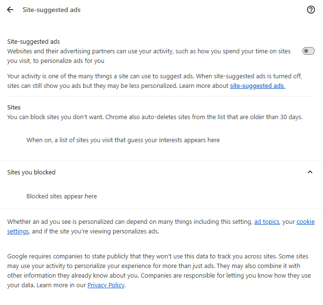Click the bold Site-suggested ads setting label
The image size is (323, 305).
(x=34, y=42)
